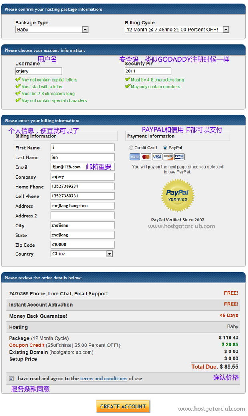248x416 pixels.
Task: Click the 'Payment Information' heading
Action: pos(151,136)
